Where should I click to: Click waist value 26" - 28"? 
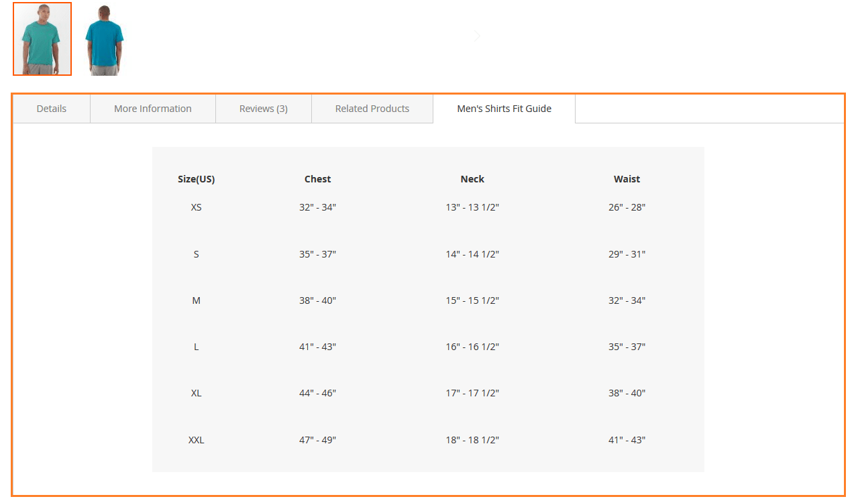pyautogui.click(x=627, y=207)
